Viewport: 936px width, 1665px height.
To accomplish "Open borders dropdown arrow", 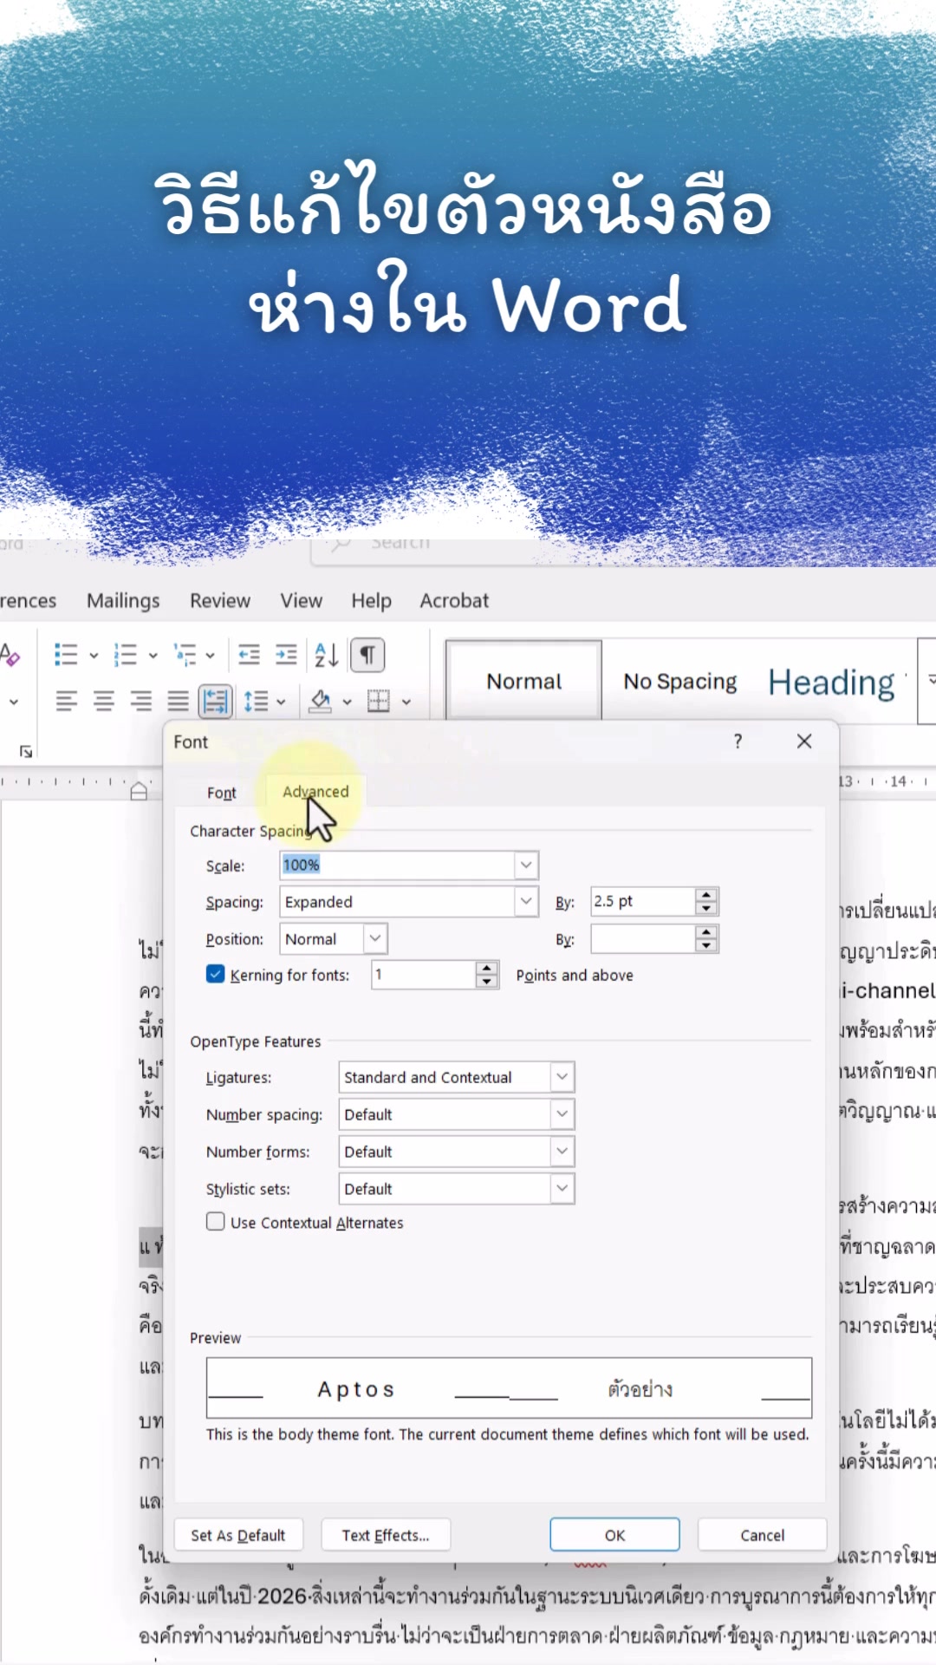I will [x=406, y=702].
